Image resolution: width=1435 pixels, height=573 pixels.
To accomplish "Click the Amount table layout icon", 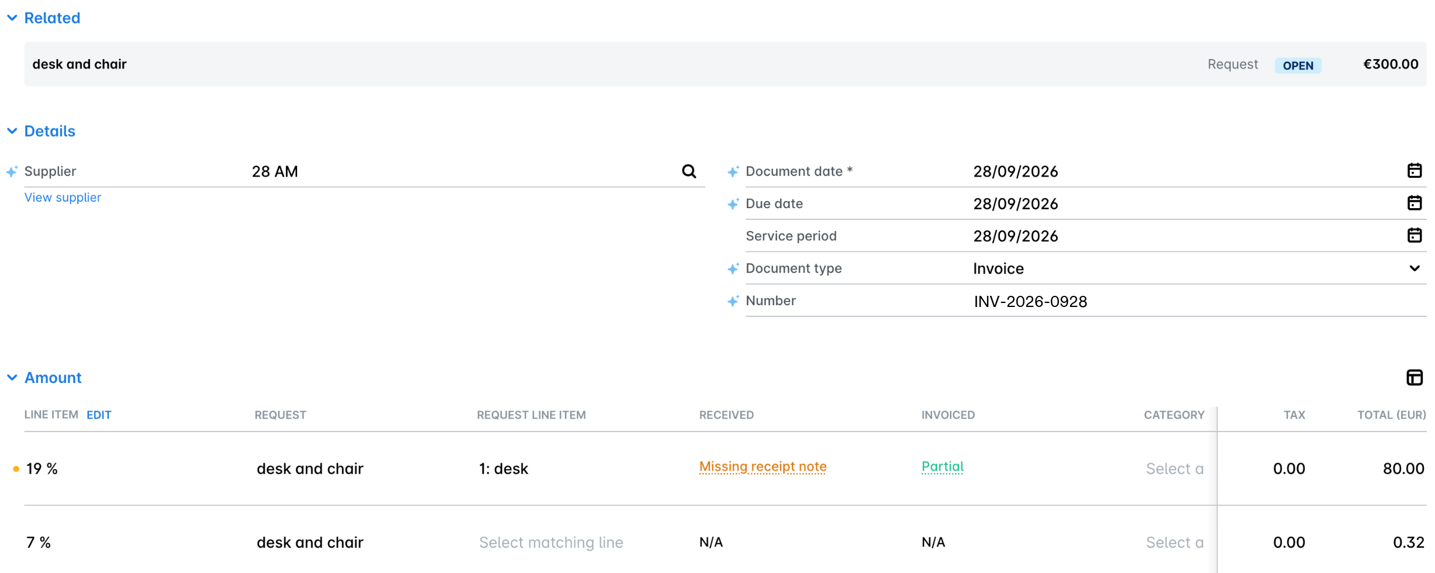I will [x=1414, y=378].
